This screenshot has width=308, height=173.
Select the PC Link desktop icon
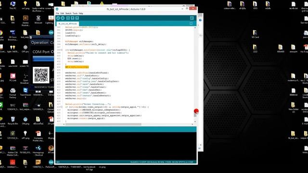(x=13, y=77)
